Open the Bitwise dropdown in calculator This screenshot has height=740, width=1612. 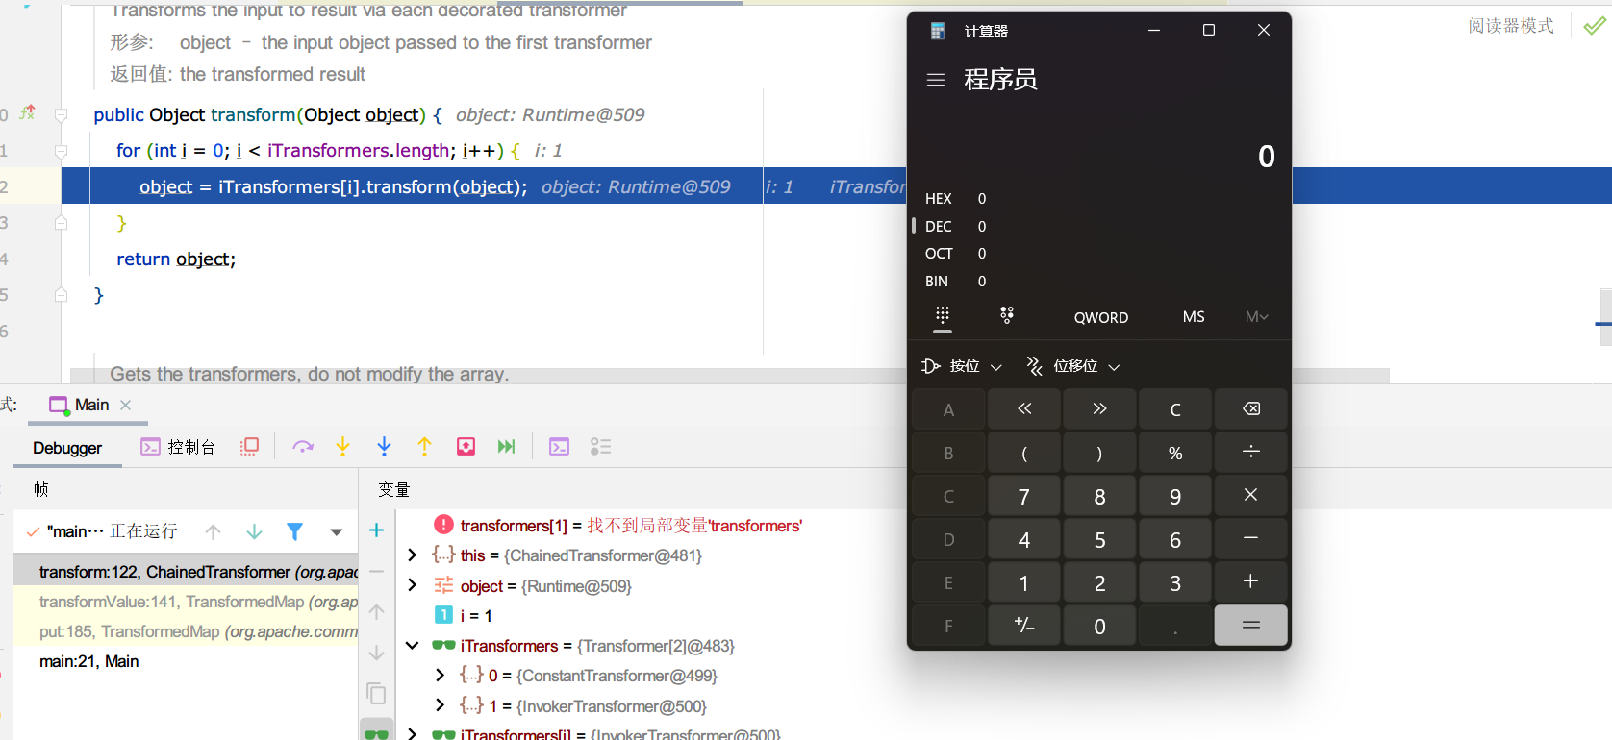pos(962,366)
